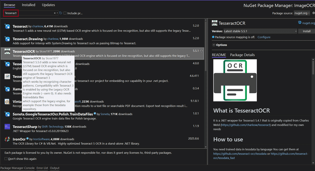Toggle the Include prerelease checkbox
This screenshot has width=315, height=171.
coord(65,13)
